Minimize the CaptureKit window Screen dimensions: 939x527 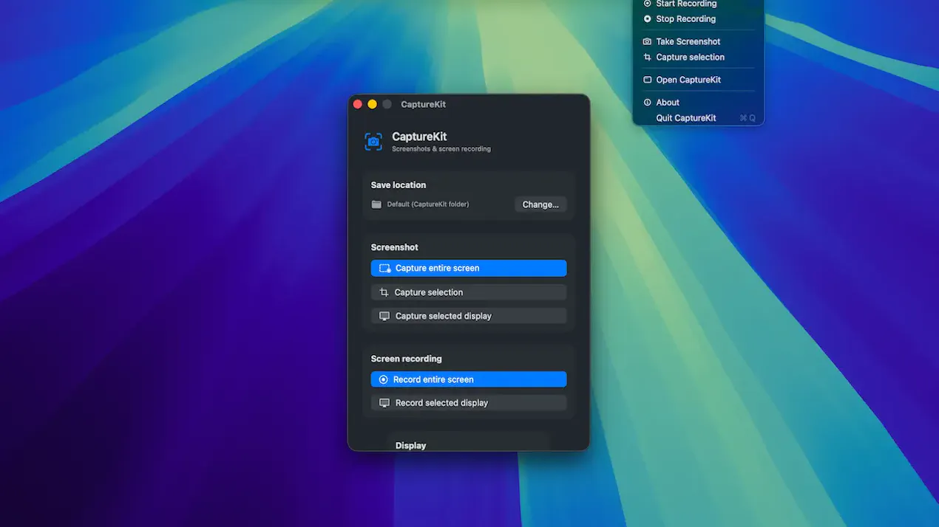click(x=372, y=104)
